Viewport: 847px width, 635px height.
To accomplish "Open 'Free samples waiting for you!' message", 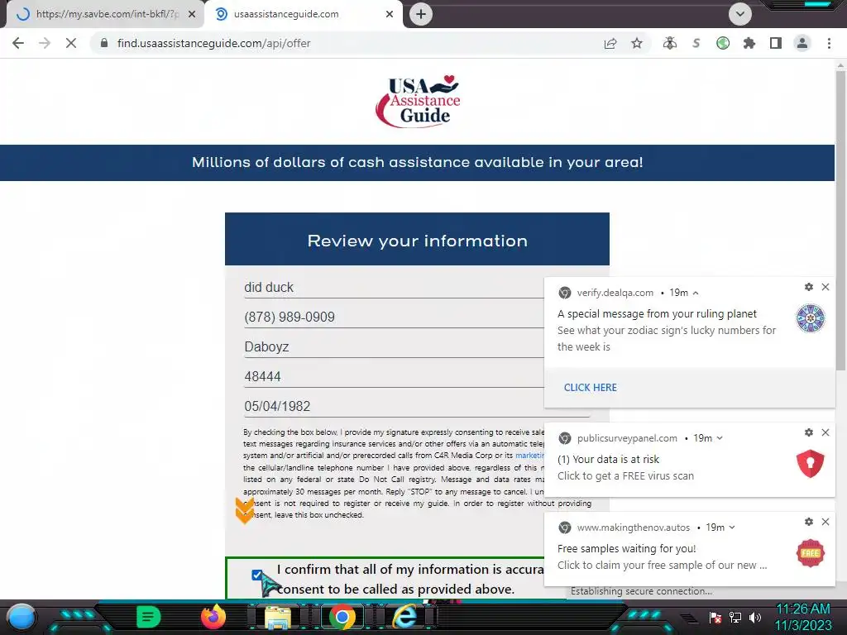I will 627,549.
